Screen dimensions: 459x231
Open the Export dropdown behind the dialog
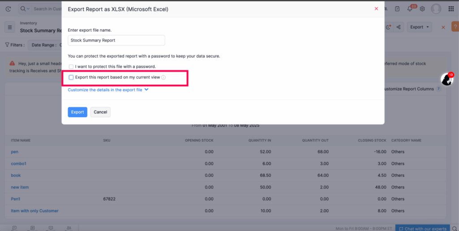pyautogui.click(x=419, y=27)
